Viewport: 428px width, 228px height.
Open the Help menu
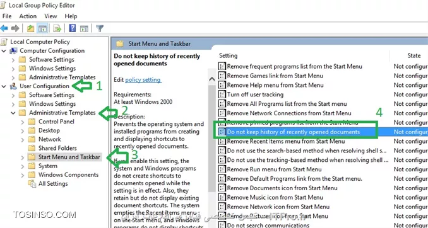point(71,16)
